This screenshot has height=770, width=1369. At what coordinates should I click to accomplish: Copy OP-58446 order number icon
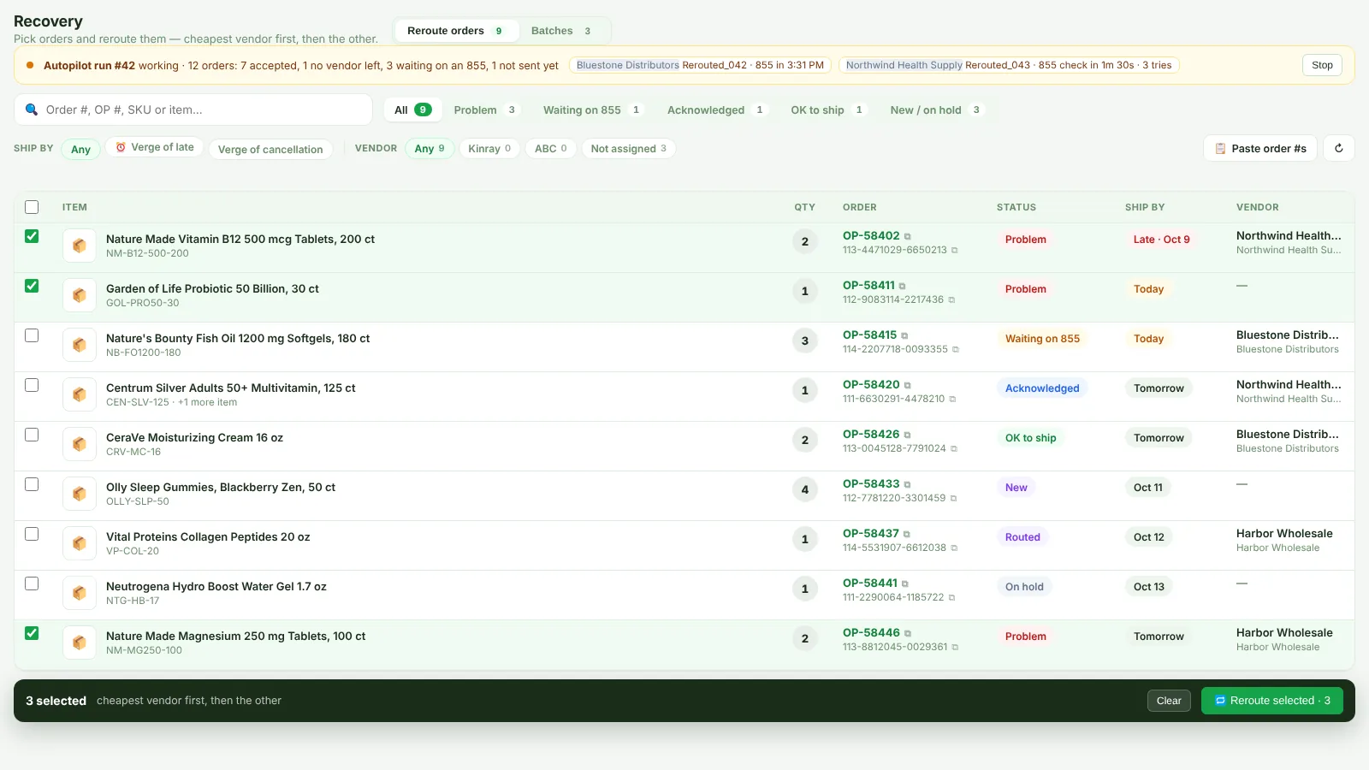pyautogui.click(x=908, y=634)
